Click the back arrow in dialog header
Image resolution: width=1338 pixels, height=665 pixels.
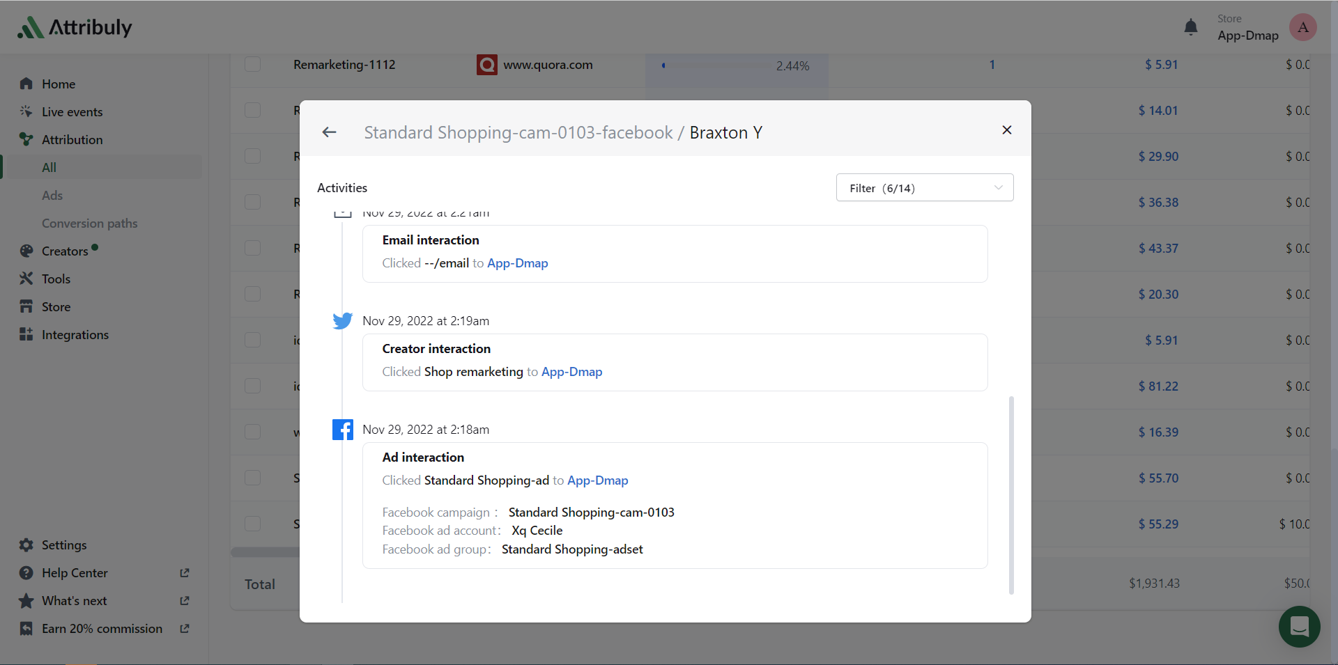[330, 132]
